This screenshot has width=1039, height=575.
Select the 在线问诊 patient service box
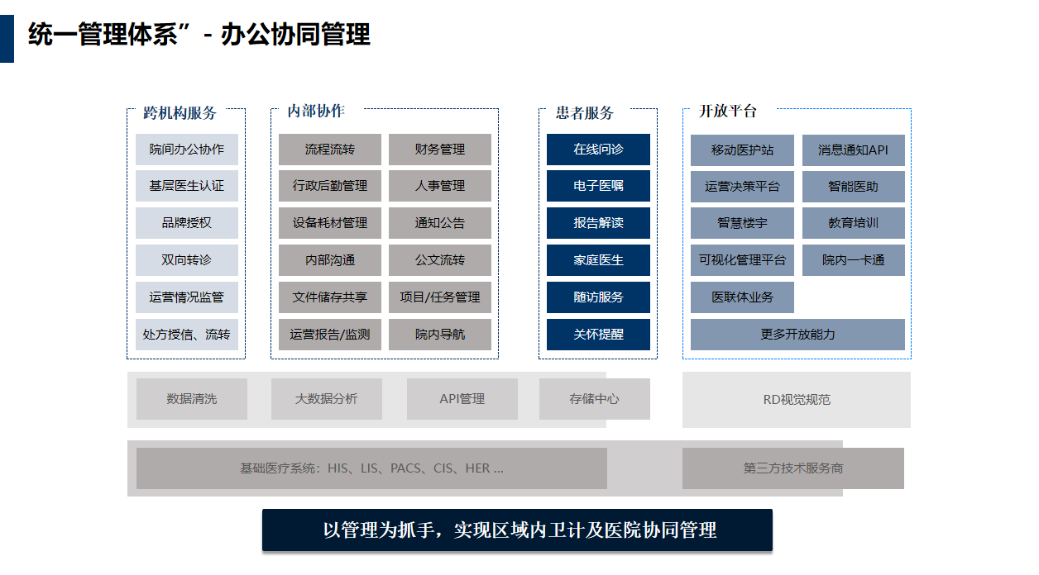pos(597,150)
